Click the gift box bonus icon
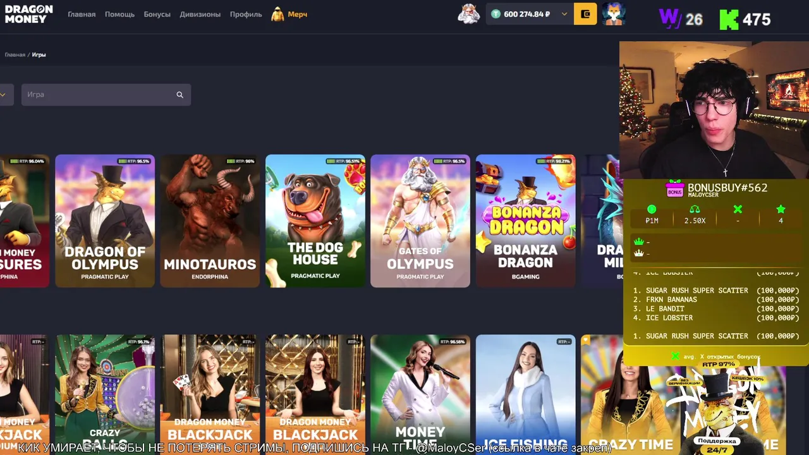 tap(675, 189)
